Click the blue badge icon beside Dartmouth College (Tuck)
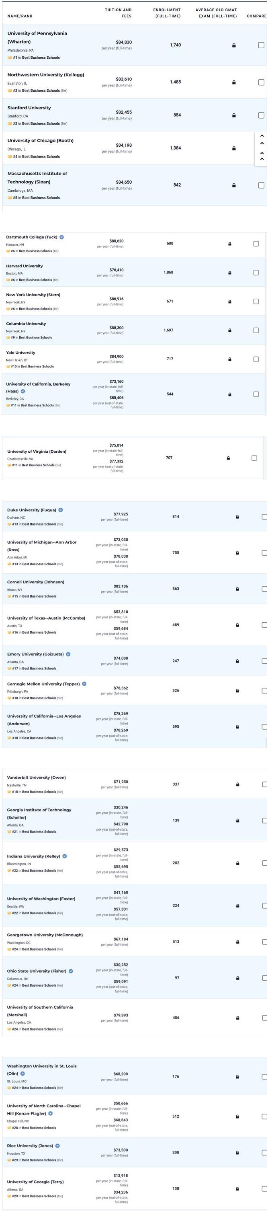Screen dimensions: 270x1215 (62, 237)
